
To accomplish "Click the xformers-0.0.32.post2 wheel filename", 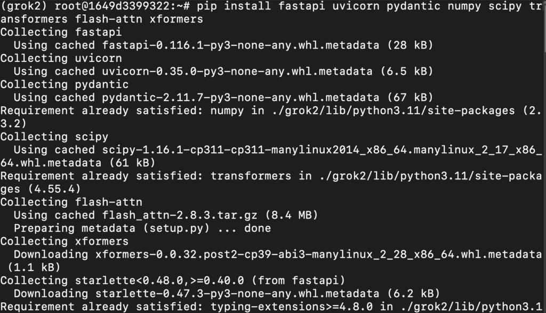I will 319,254.
